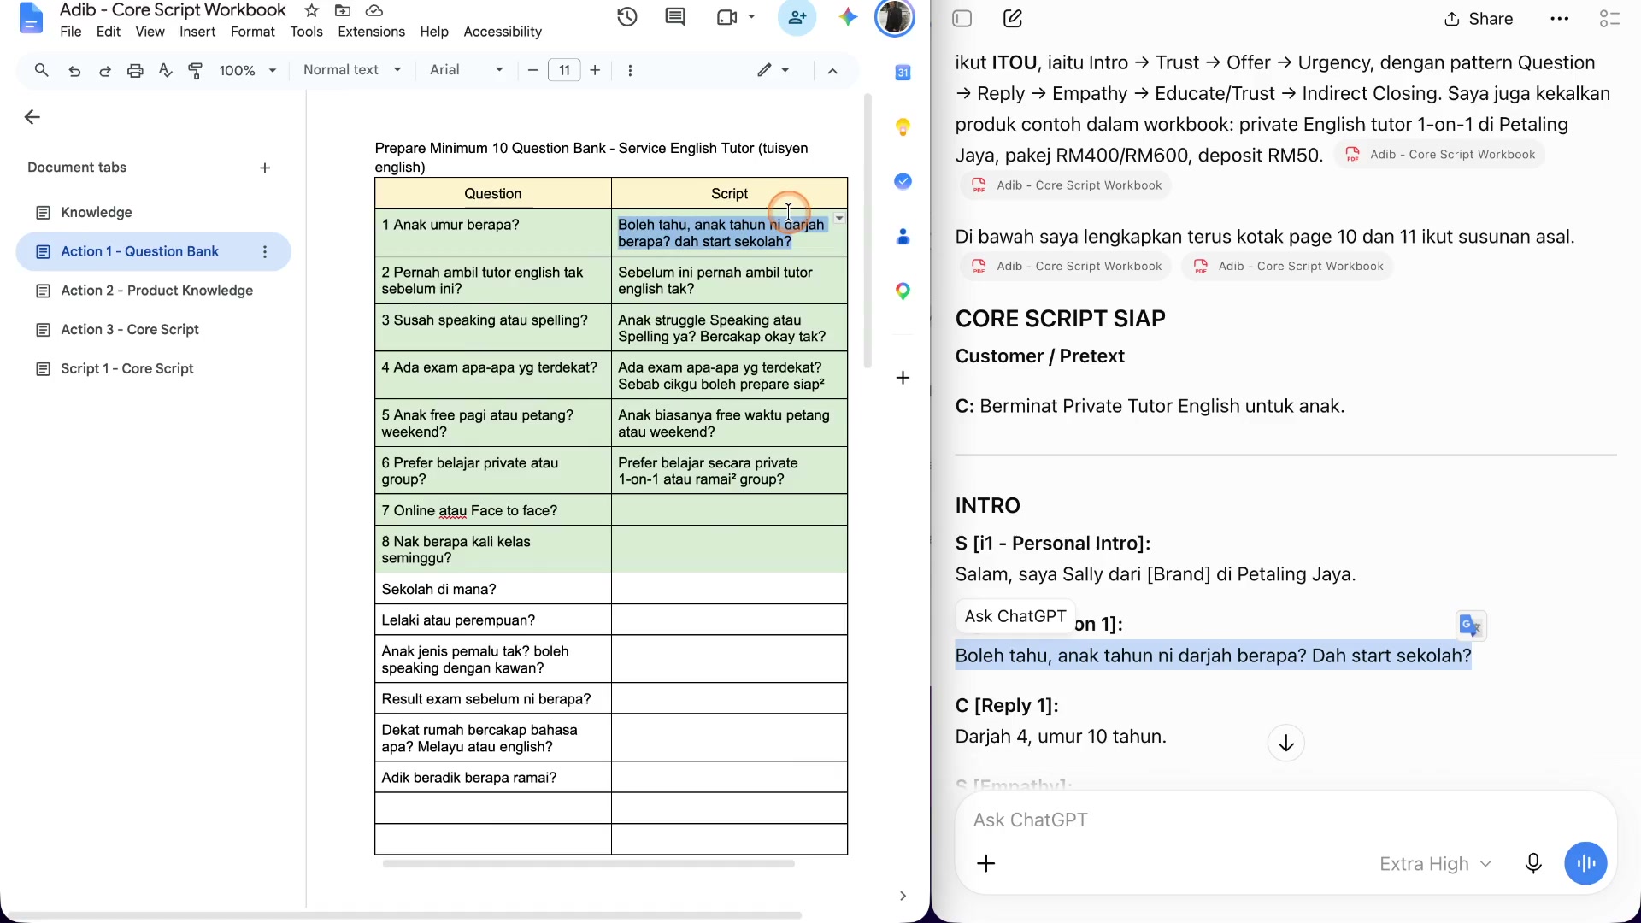This screenshot has height=923, width=1641.
Task: Click scroll to bottom arrow in ChatGPT
Action: click(1285, 743)
